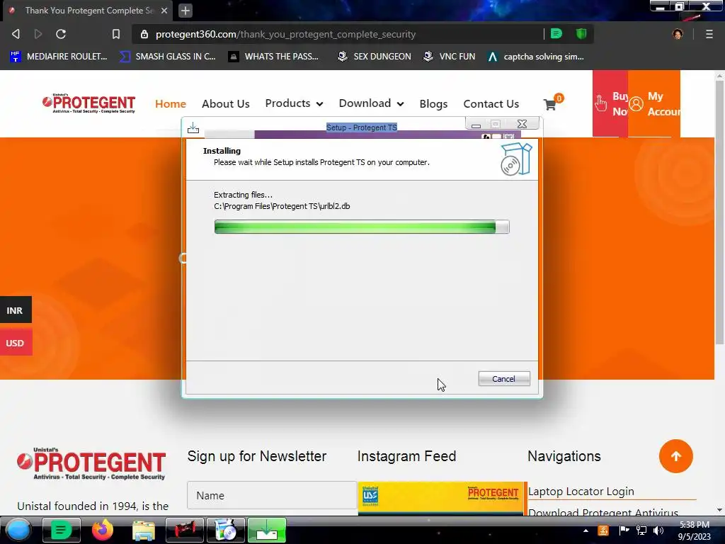Switch currency to USD
The width and height of the screenshot is (725, 544).
[x=16, y=342]
